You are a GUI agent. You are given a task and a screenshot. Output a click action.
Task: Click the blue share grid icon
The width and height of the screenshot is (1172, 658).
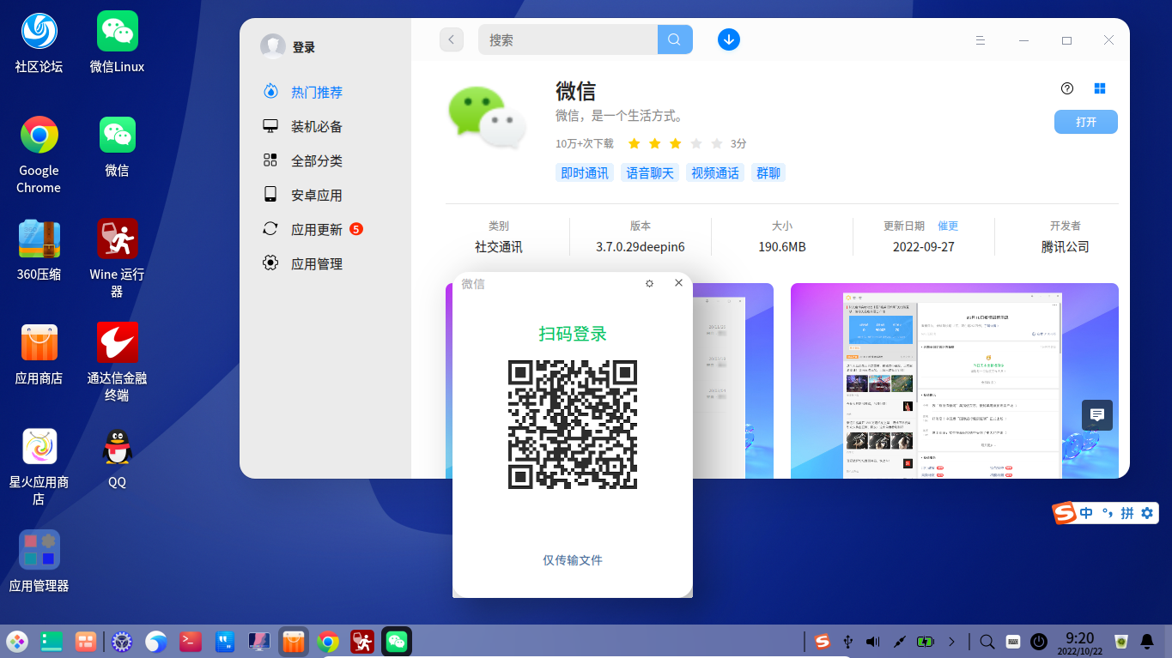click(1099, 88)
